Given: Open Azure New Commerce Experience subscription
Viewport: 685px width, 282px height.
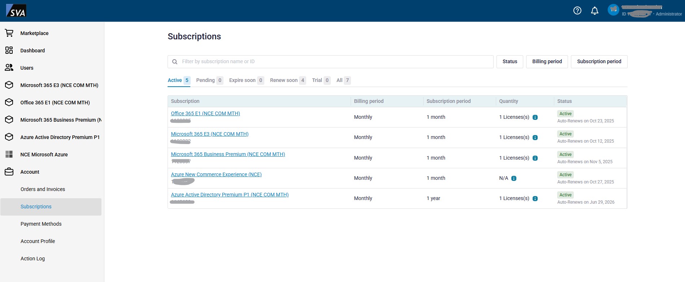Looking at the screenshot, I should point(216,174).
